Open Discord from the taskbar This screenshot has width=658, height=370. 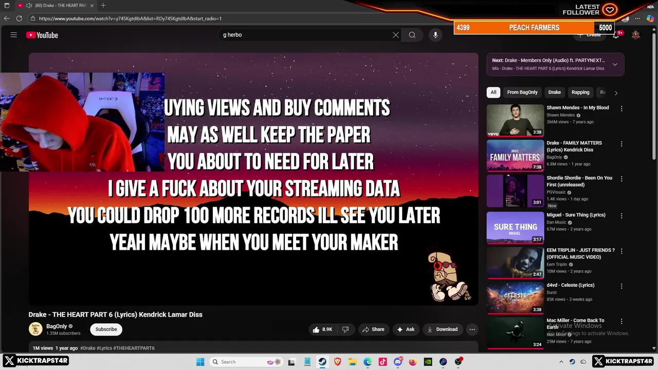click(x=397, y=362)
